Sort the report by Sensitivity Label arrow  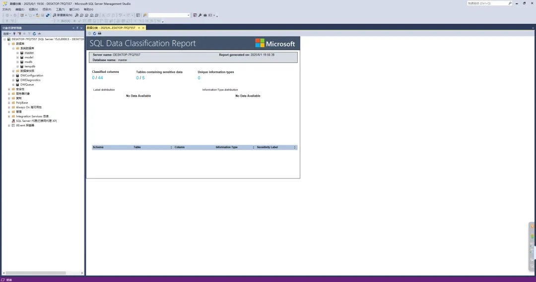pyautogui.click(x=295, y=148)
